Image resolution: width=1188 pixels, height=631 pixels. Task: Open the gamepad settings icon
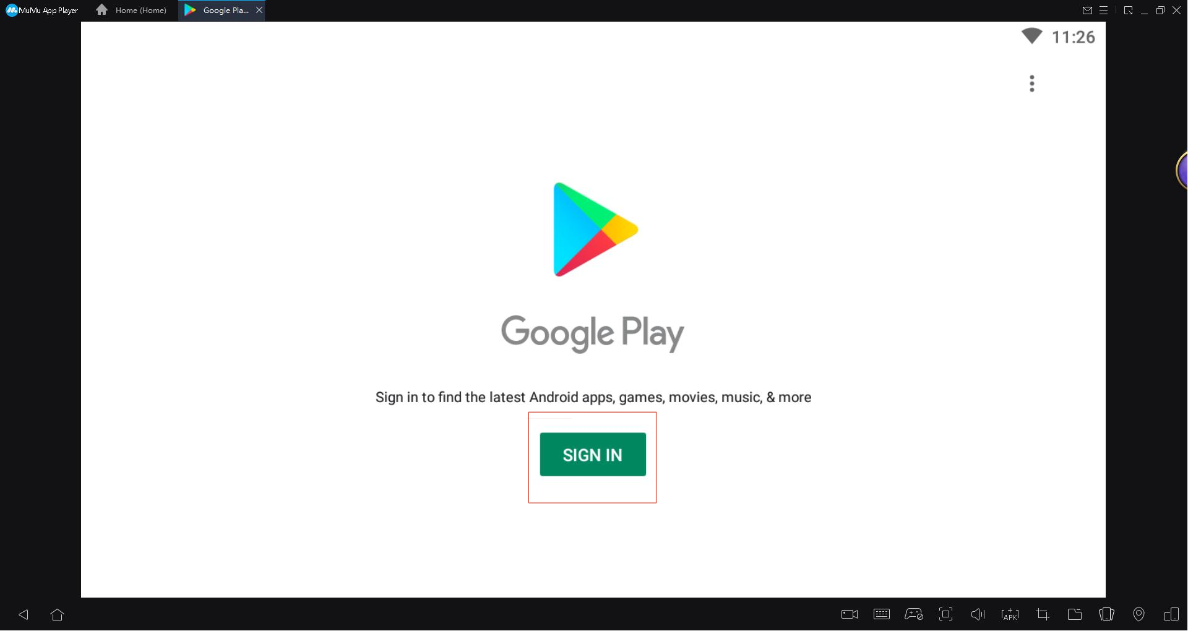[x=914, y=614]
